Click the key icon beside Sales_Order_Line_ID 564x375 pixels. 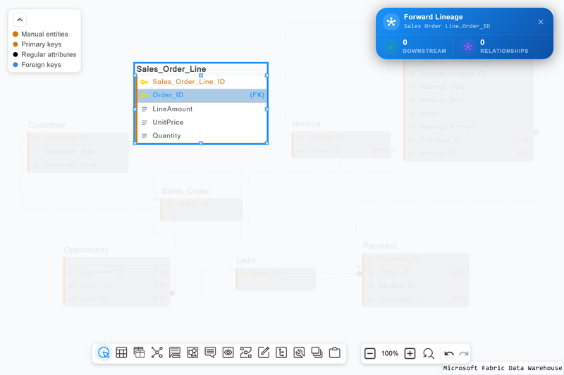click(145, 82)
